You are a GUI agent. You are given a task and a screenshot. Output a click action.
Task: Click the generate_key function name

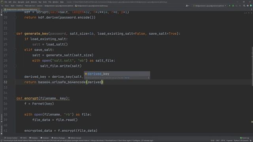coord(36,34)
